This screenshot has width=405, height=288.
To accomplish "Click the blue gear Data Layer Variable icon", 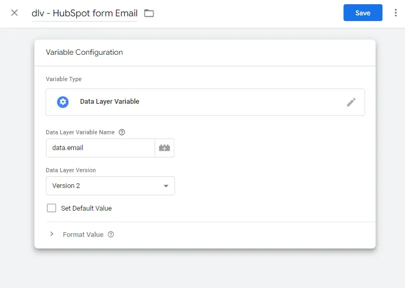I will [63, 102].
